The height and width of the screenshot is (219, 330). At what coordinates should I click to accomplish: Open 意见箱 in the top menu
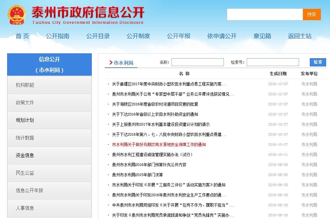(262, 36)
